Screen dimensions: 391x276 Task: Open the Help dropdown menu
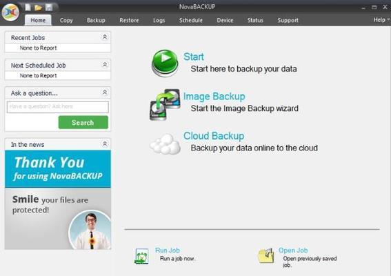[x=381, y=20]
